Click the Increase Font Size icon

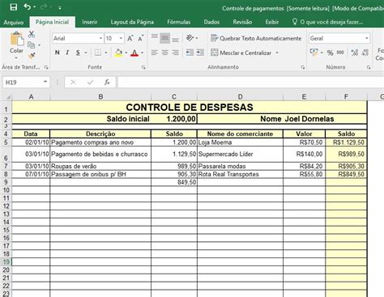tap(130, 39)
